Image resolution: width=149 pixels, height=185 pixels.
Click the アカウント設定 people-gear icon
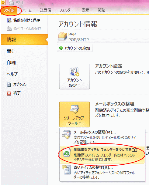coord(74,71)
